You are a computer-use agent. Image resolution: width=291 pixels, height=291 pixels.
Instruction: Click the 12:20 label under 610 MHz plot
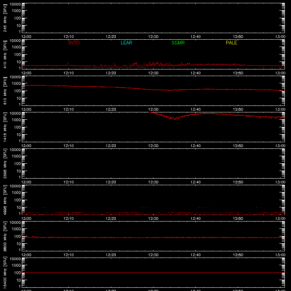pyautogui.click(x=111, y=109)
